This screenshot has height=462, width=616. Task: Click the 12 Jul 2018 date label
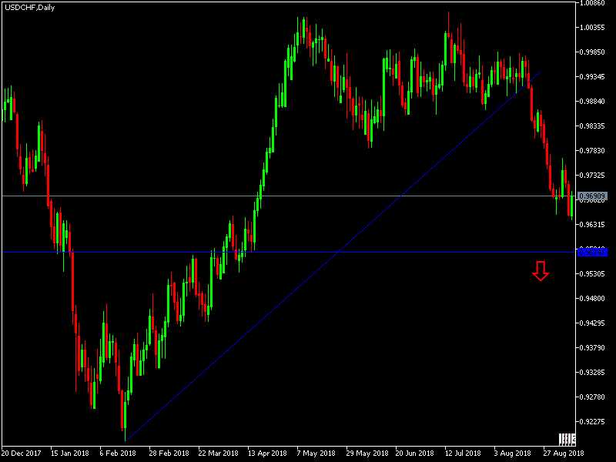pos(463,453)
